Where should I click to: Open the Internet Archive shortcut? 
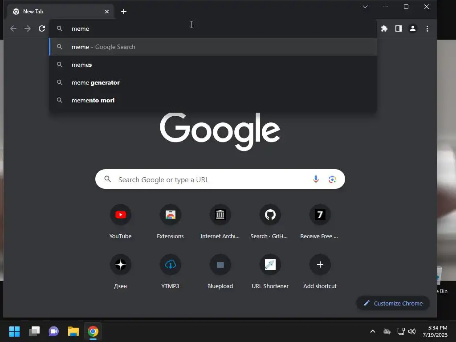pyautogui.click(x=220, y=222)
